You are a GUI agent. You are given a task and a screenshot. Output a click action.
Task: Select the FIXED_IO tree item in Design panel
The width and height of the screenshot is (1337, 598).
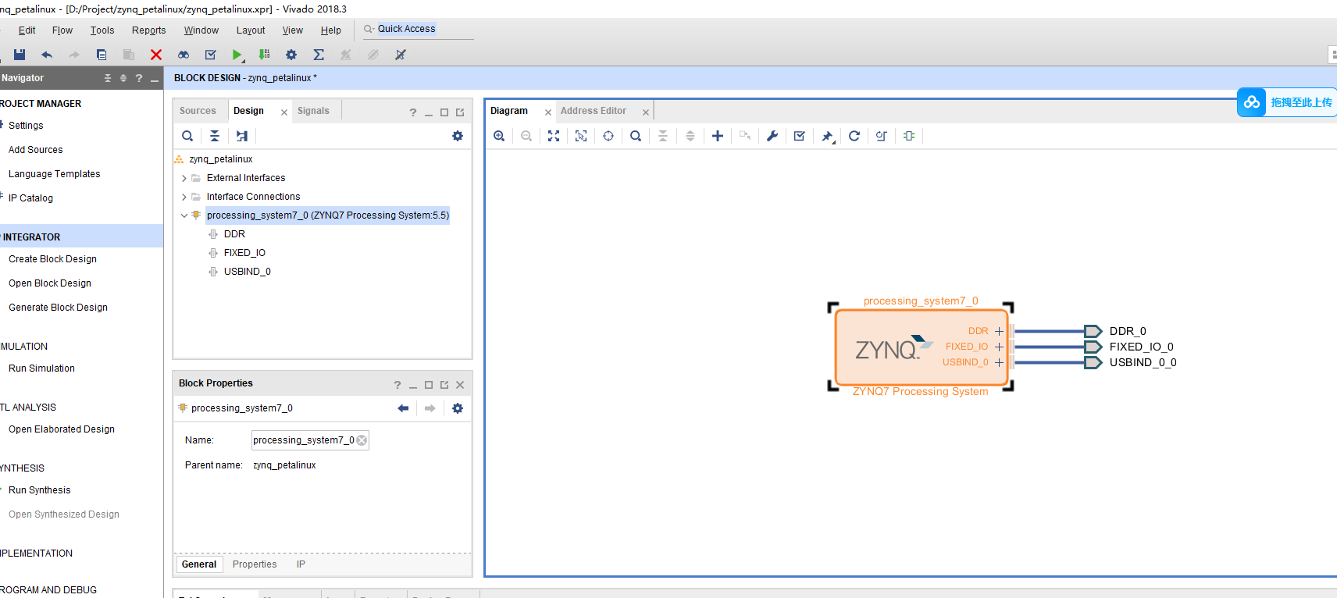[x=244, y=253]
